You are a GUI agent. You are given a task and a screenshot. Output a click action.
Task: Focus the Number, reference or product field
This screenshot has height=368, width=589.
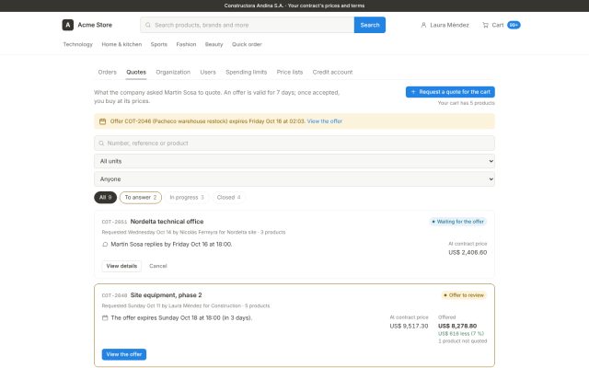(x=294, y=144)
